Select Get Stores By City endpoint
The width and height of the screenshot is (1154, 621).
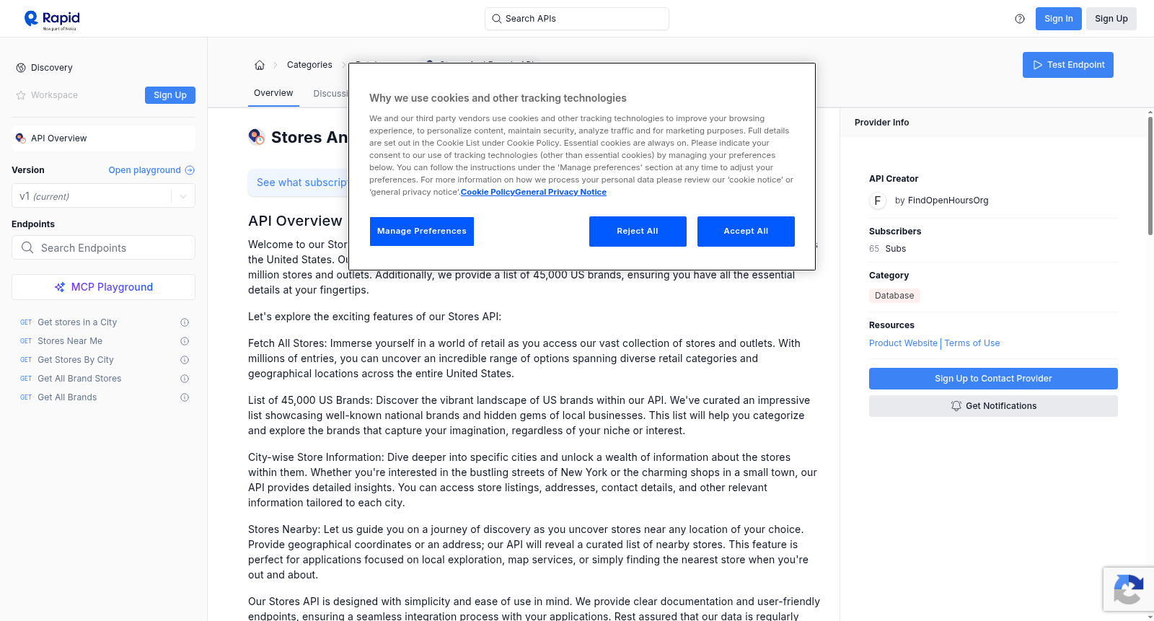point(76,360)
